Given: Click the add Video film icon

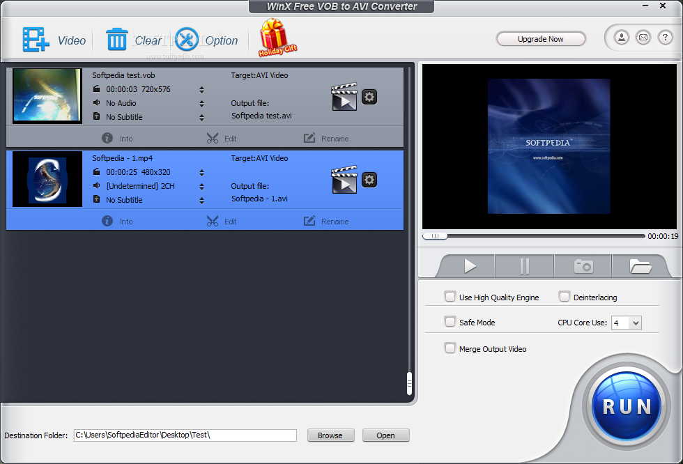Looking at the screenshot, I should coord(36,40).
